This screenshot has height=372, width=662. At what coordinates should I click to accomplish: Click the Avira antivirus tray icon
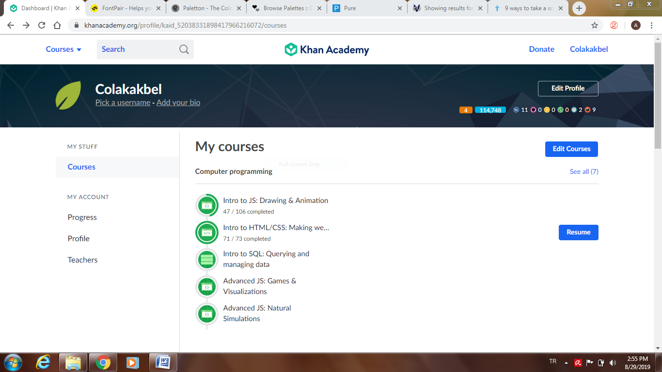pos(578,362)
